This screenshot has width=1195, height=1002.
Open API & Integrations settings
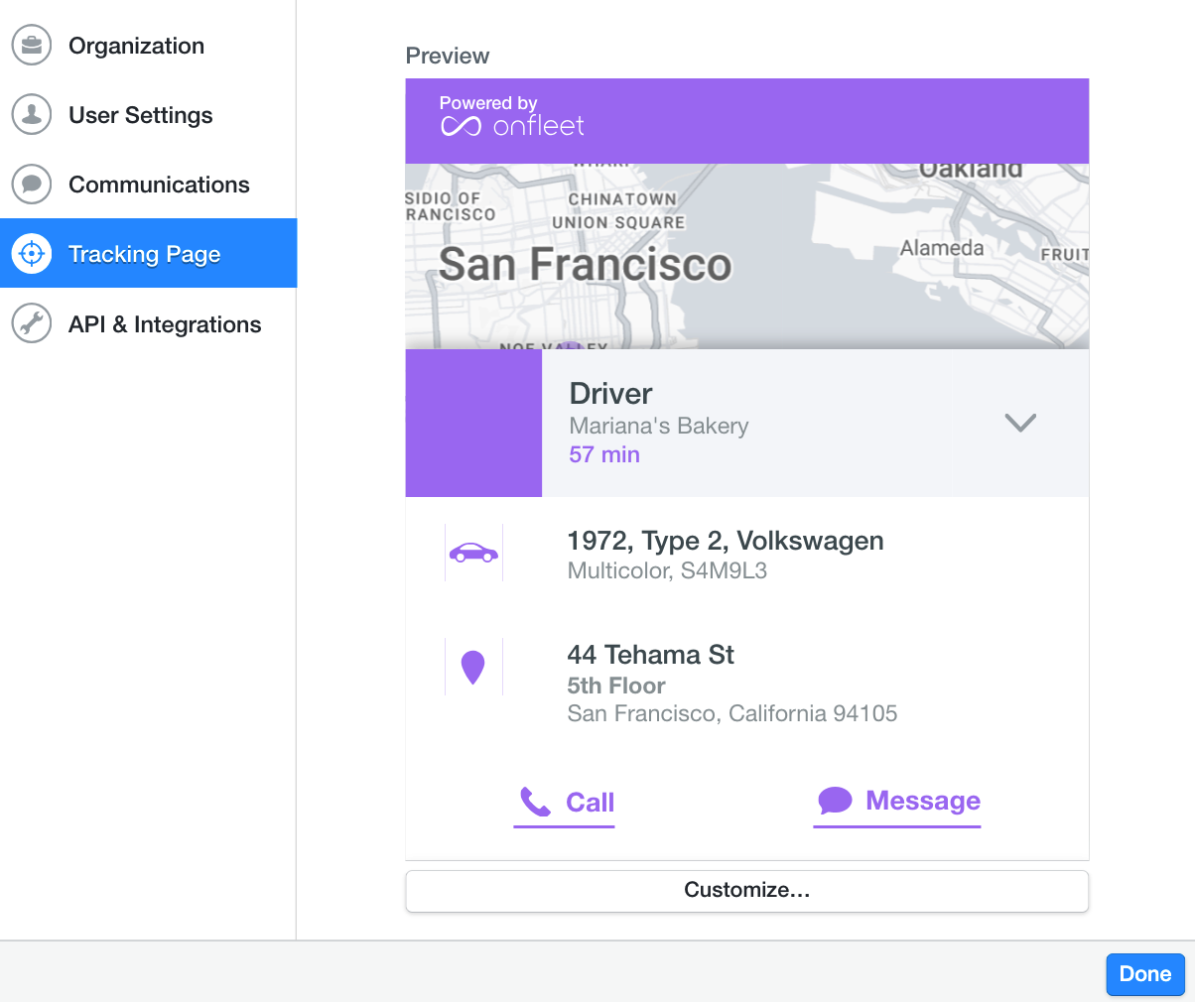click(x=165, y=324)
